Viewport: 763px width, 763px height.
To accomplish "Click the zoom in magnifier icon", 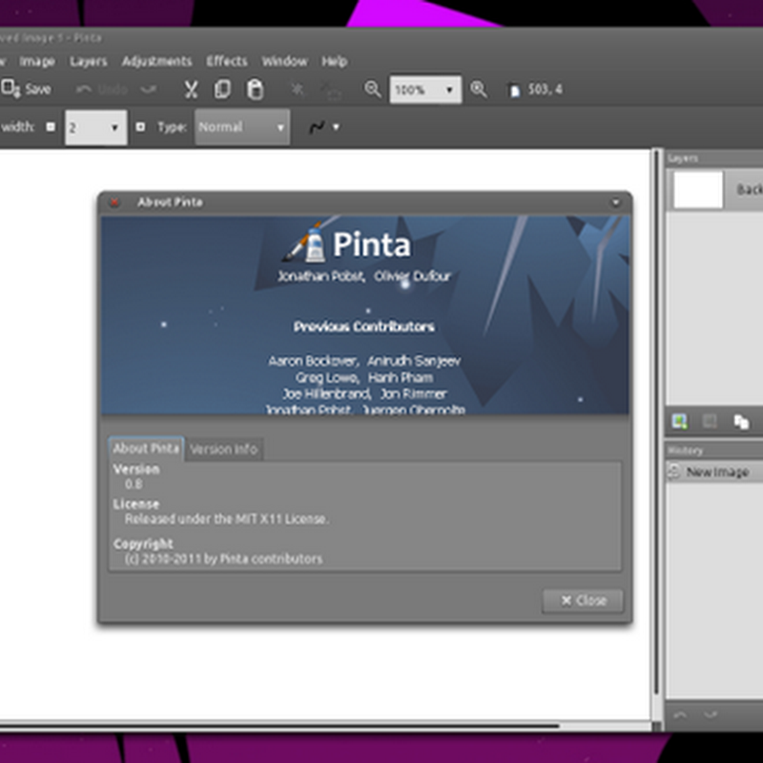I will click(x=478, y=90).
